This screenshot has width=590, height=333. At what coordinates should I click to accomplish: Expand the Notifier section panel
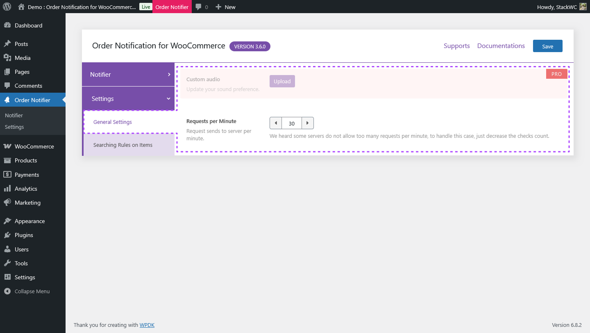click(128, 74)
